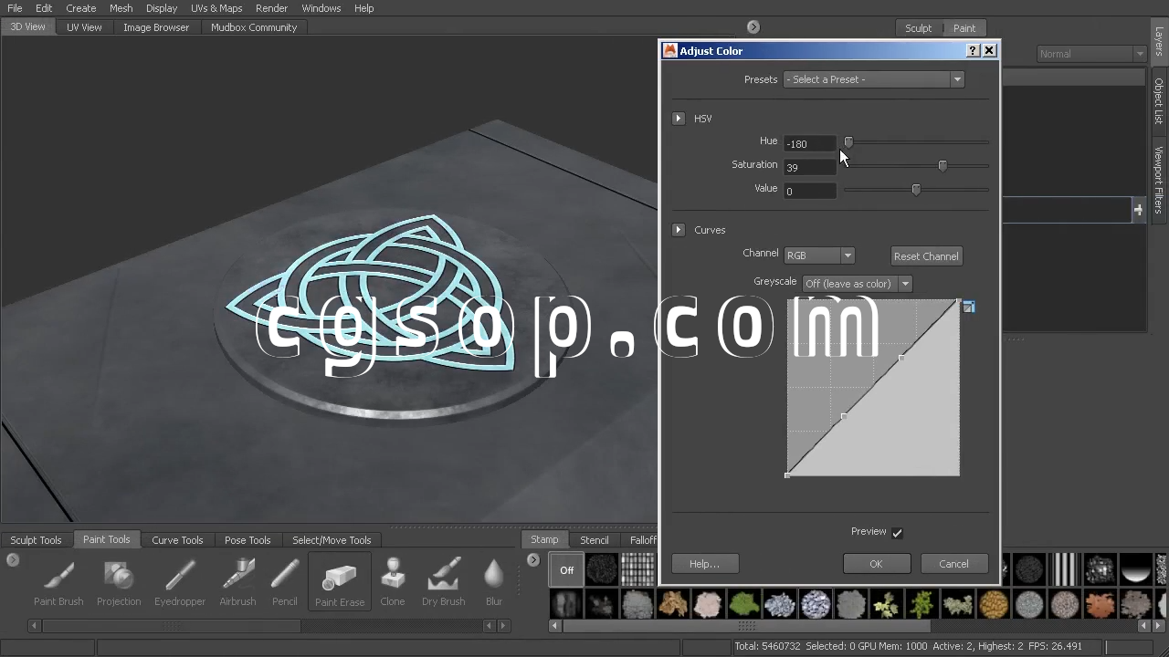Click the paint tools tray horizontal scrollbar
The width and height of the screenshot is (1169, 657).
pos(171,626)
